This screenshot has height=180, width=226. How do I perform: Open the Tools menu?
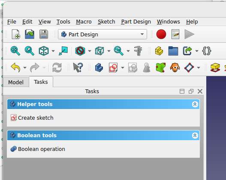click(63, 22)
